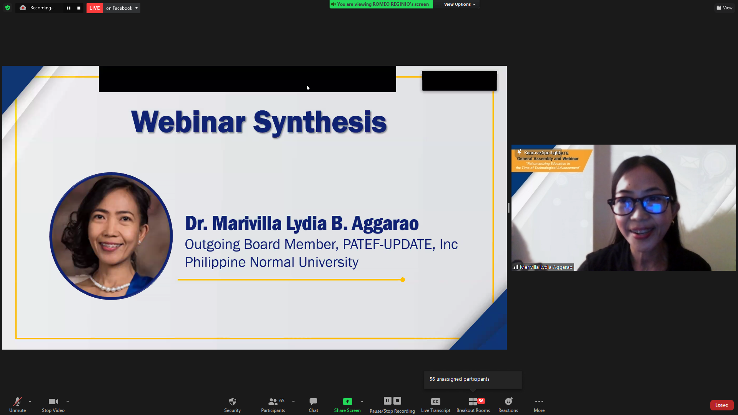Click the red Leave button

pyautogui.click(x=721, y=405)
